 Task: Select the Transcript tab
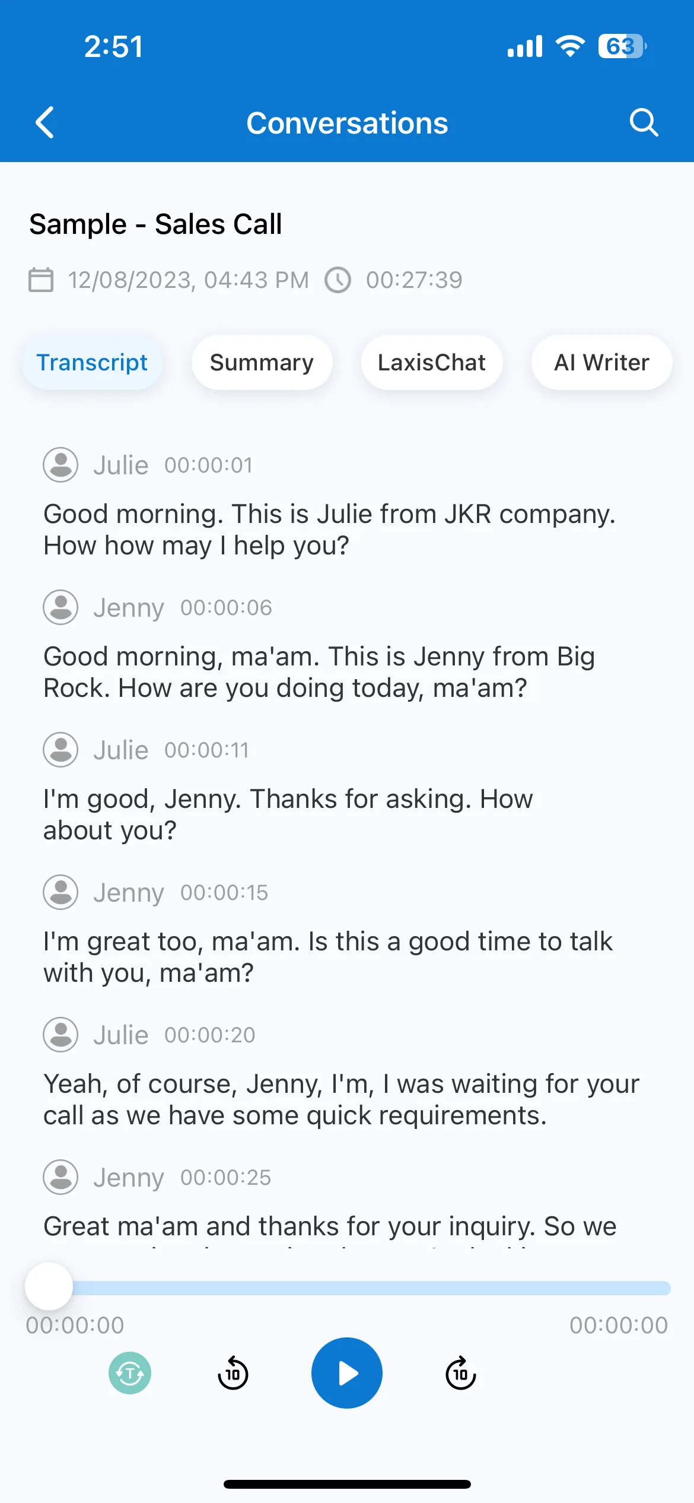[x=92, y=363]
